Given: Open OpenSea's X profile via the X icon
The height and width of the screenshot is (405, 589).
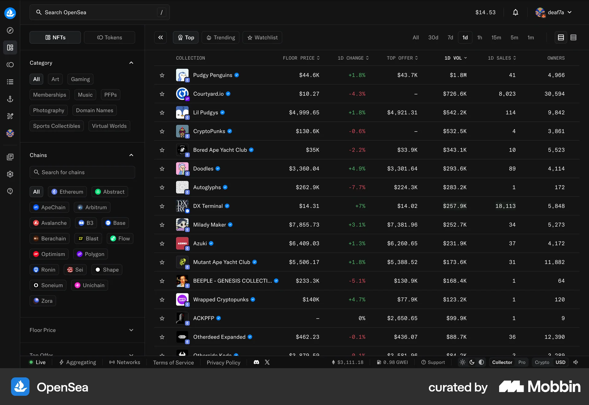Looking at the screenshot, I should pyautogui.click(x=267, y=362).
